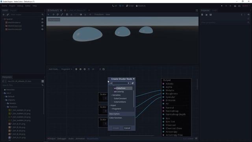This screenshot has height=142, width=252.
Task: Switch to the Script workspace
Action: [x=130, y=6]
